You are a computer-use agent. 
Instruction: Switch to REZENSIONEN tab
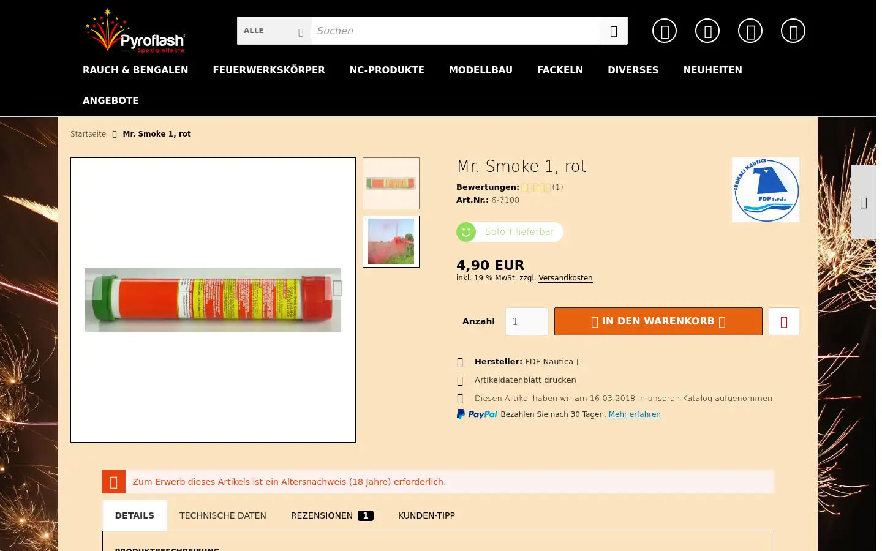[x=332, y=515]
